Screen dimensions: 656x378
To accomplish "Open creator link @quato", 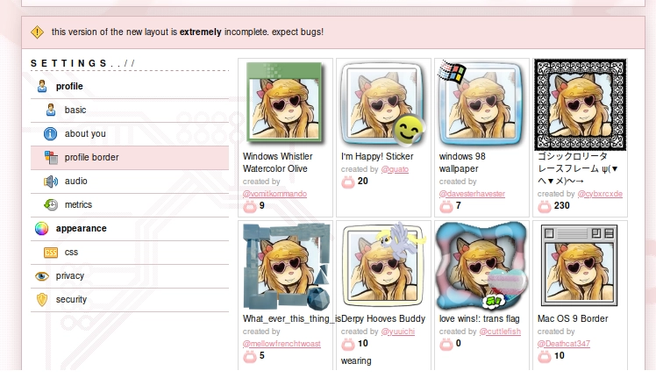I will click(395, 169).
